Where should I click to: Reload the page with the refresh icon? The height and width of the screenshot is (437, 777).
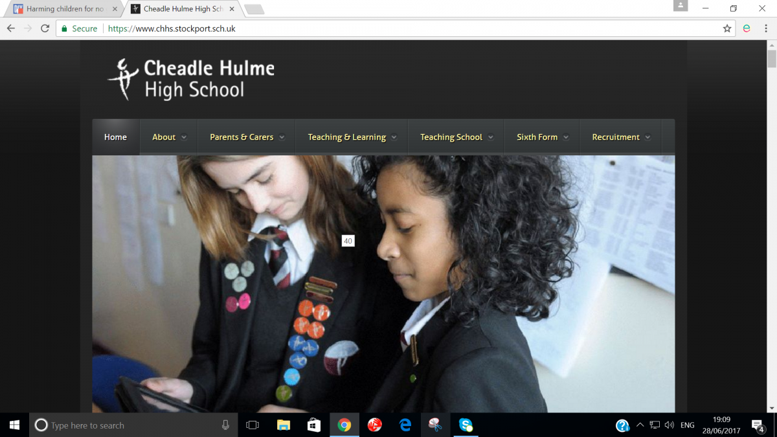coord(45,28)
